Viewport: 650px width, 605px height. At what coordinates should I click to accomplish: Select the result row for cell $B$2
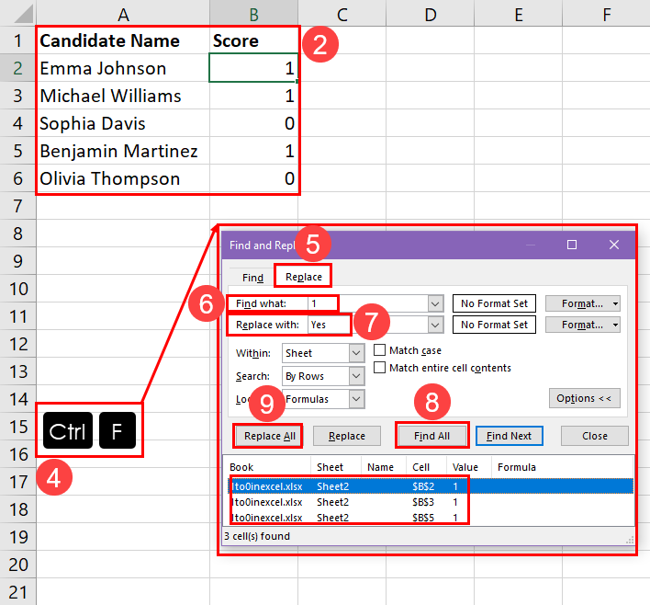431,486
